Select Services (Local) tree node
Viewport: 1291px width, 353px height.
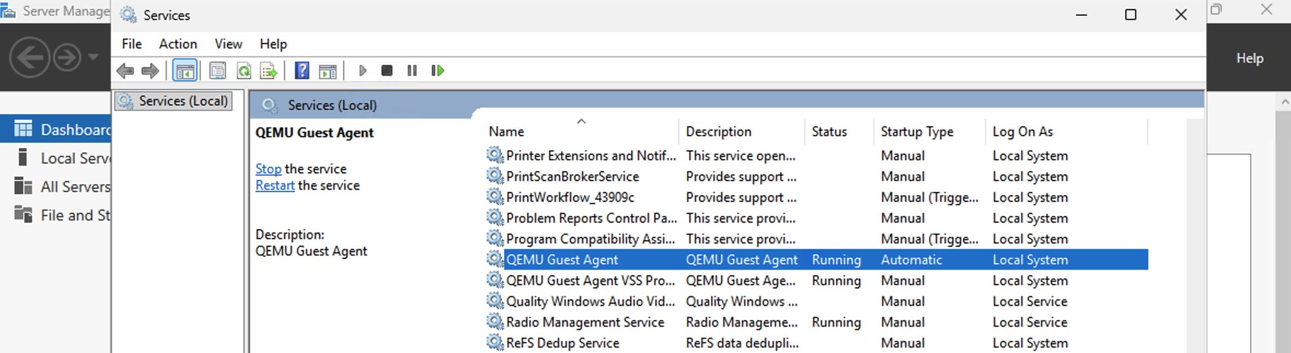[182, 101]
